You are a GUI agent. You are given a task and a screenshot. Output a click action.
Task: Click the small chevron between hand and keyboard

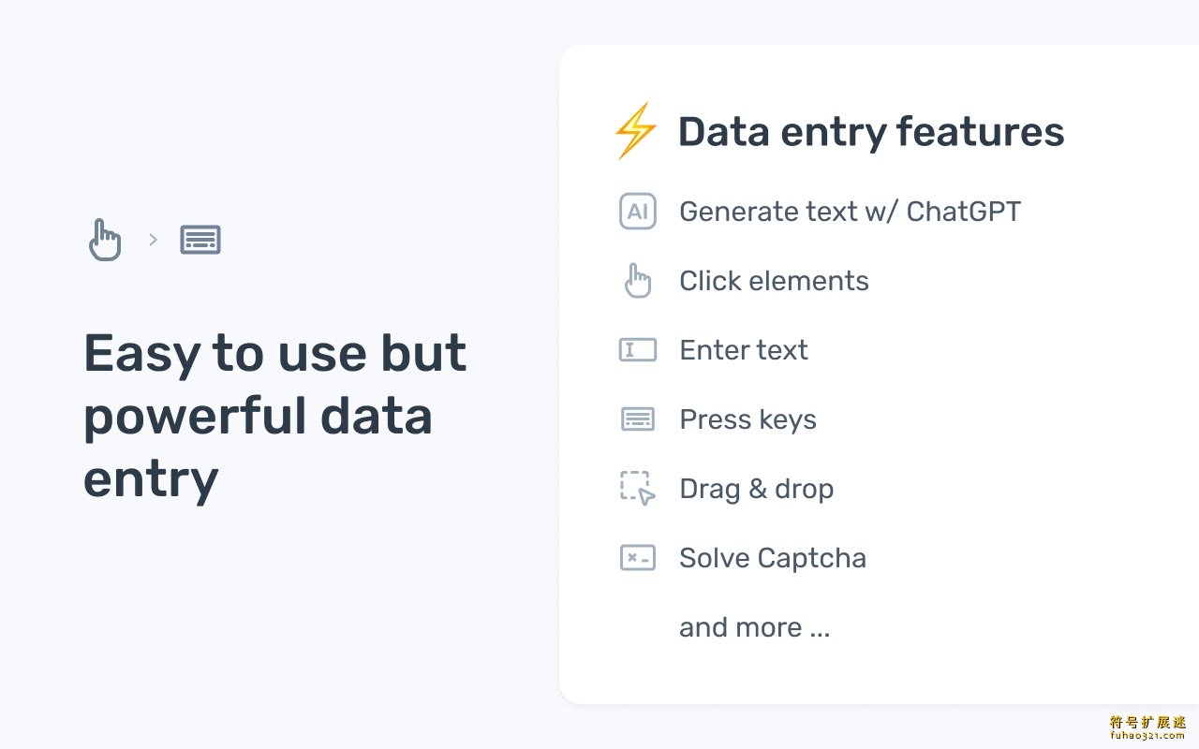[x=154, y=240]
